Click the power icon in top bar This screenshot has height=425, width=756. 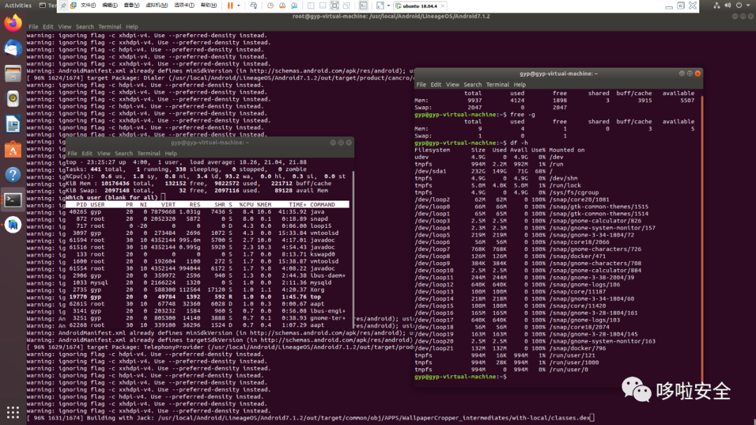738,6
